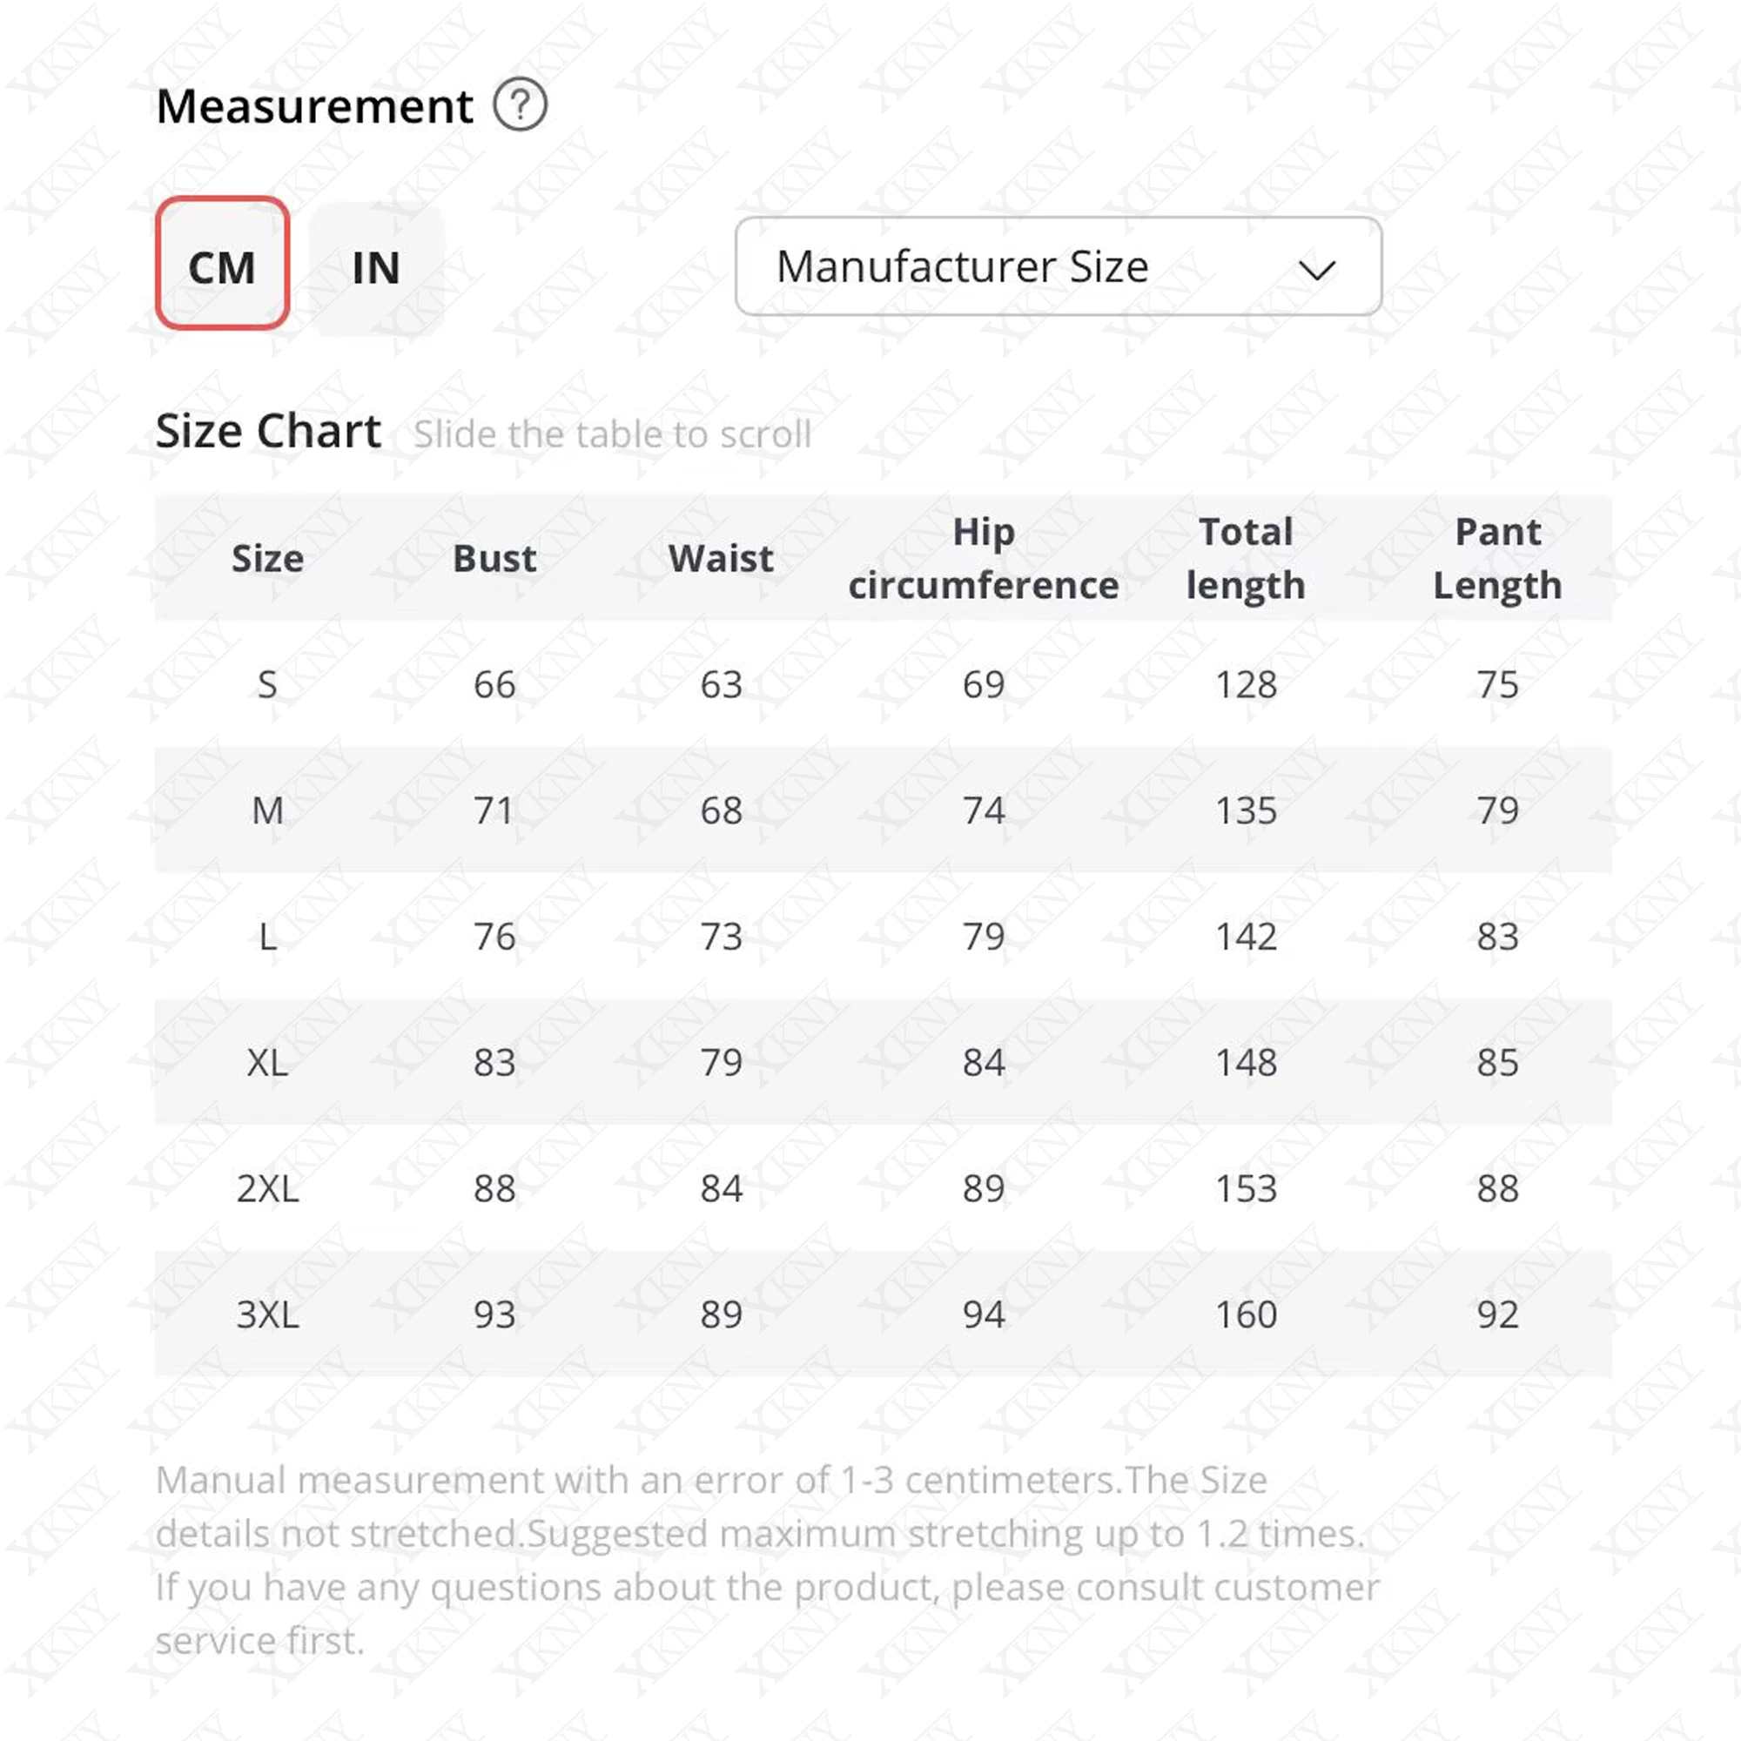Select the 2XL size row label
This screenshot has height=1741, width=1741.
tap(267, 1189)
